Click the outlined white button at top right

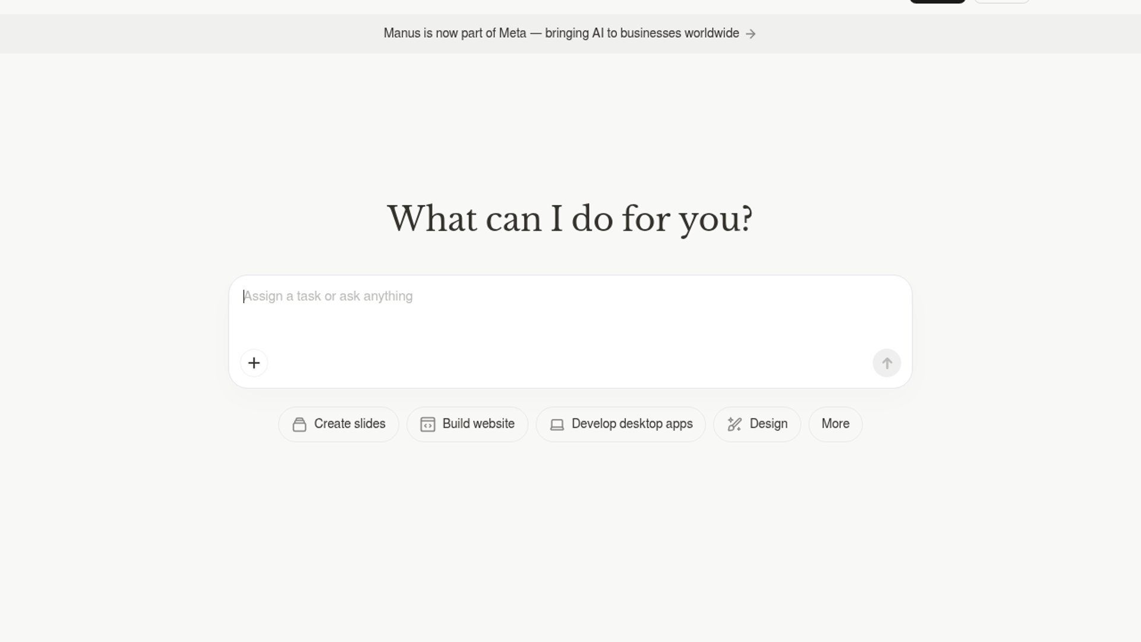(x=1002, y=1)
